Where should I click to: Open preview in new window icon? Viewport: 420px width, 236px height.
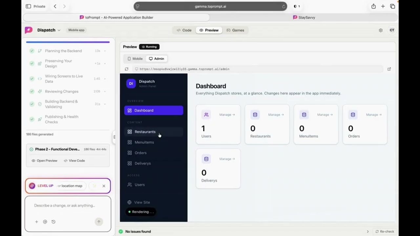click(x=389, y=69)
